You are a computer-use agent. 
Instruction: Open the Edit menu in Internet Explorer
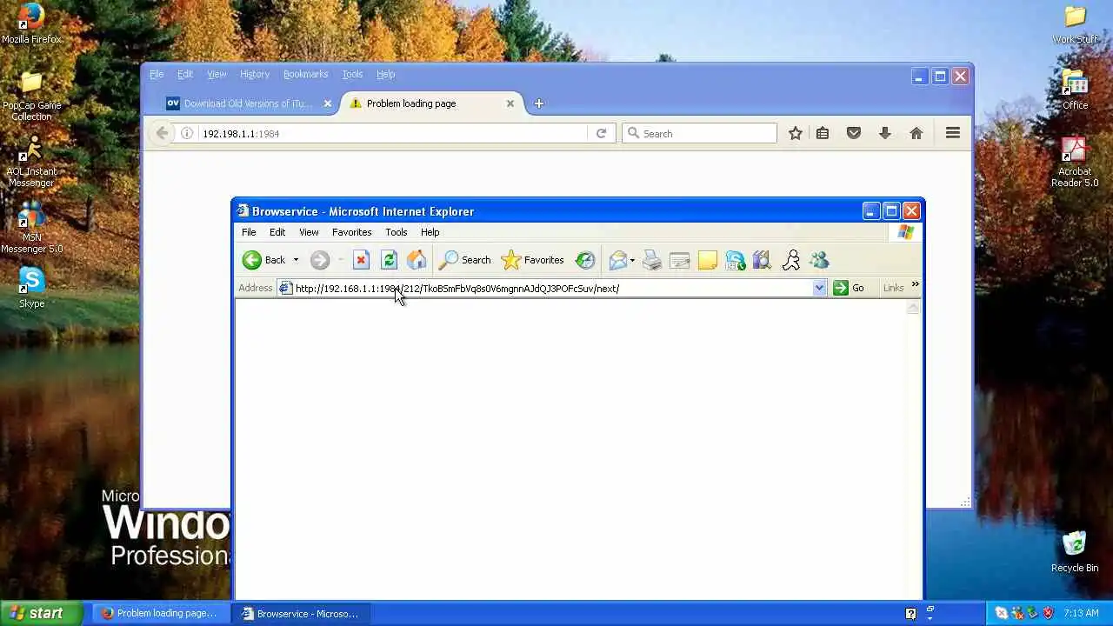(x=277, y=232)
